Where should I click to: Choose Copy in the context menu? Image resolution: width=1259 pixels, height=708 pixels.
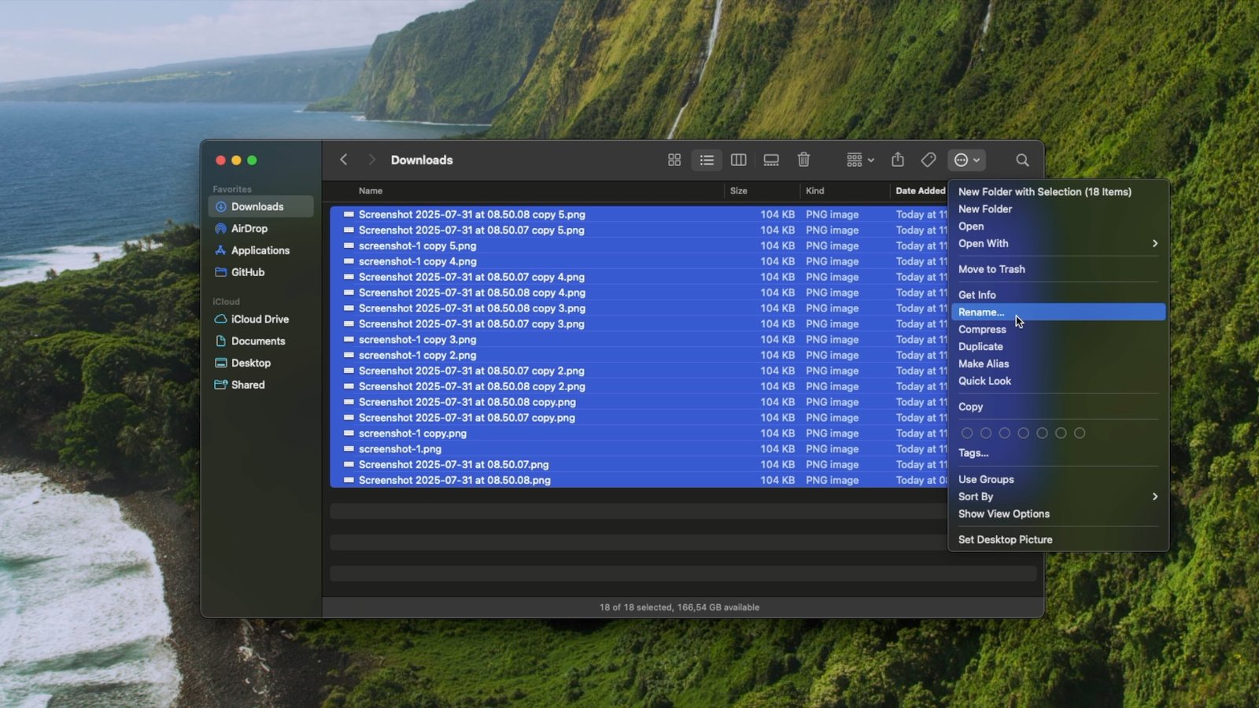pos(1058,407)
